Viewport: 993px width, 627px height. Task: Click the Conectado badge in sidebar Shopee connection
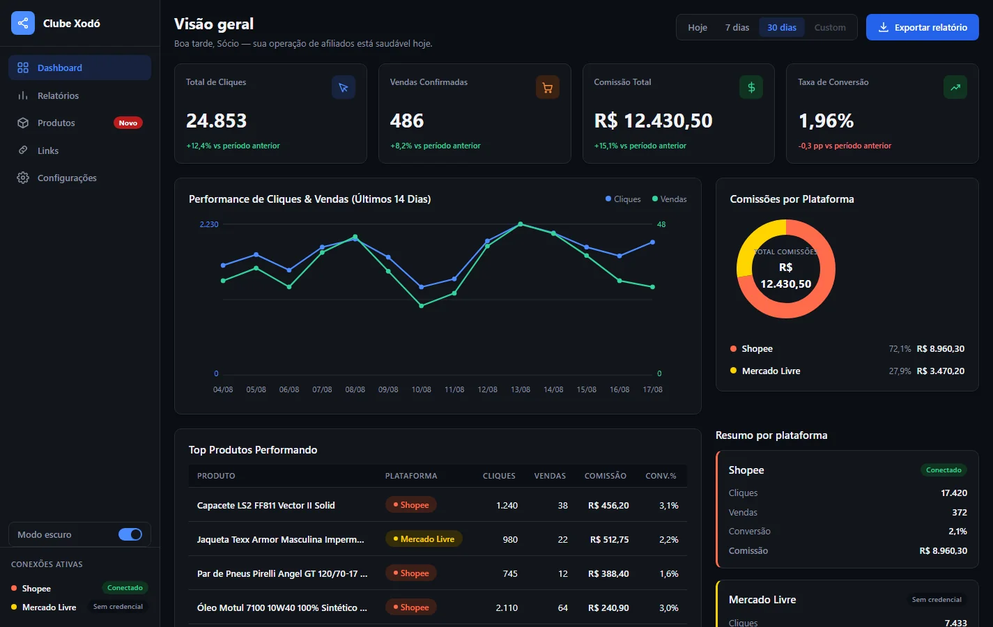125,588
